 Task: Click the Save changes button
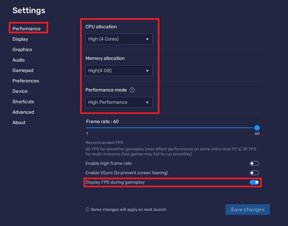click(x=247, y=210)
